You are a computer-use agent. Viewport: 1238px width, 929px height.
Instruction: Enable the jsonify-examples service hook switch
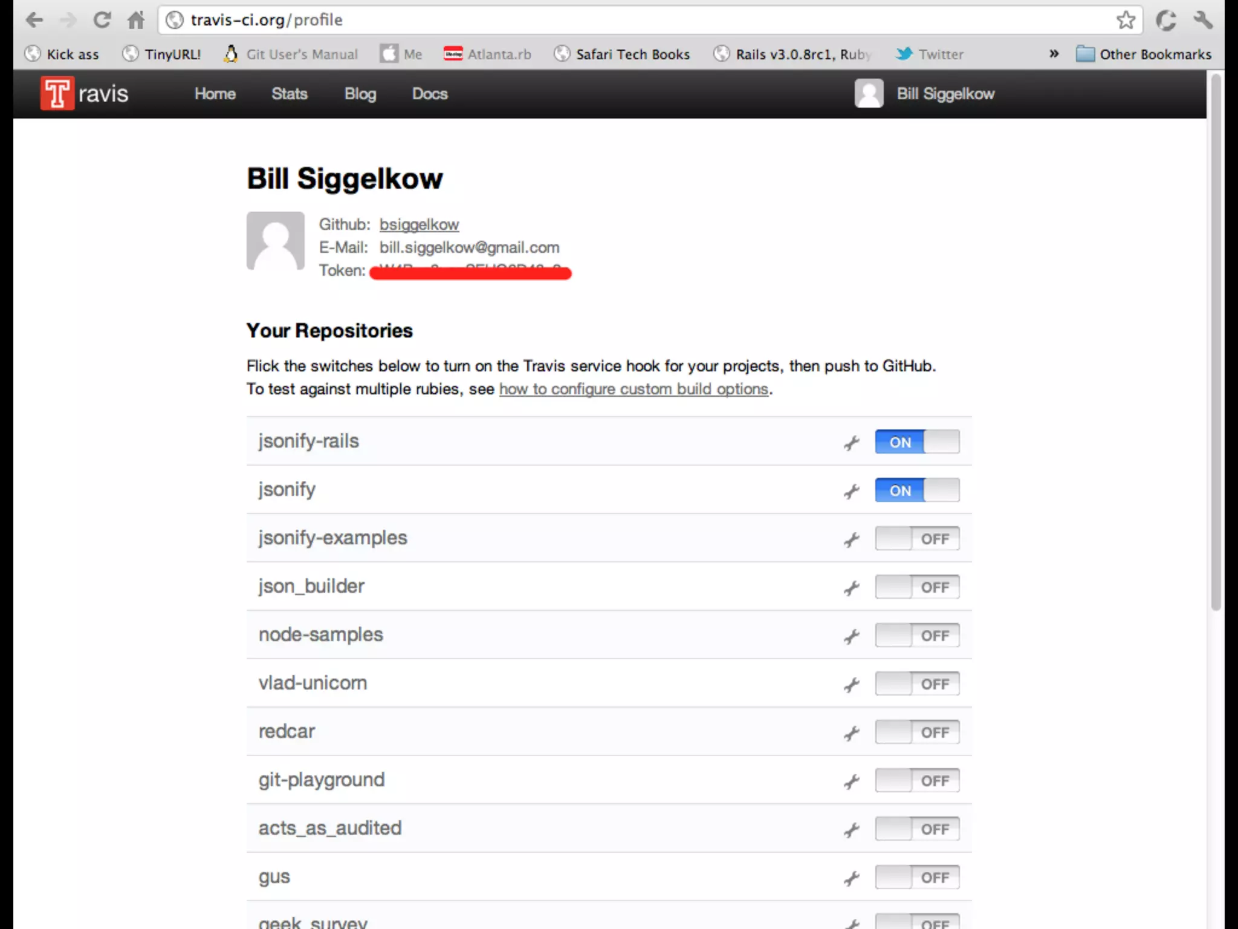pos(917,539)
